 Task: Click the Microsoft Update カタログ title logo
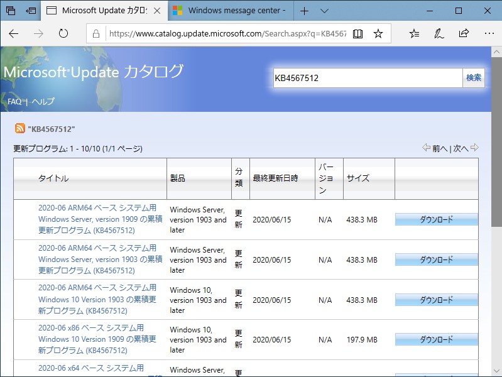click(x=93, y=72)
